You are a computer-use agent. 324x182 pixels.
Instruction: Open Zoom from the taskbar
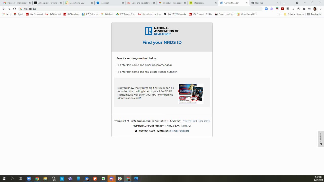29,179
